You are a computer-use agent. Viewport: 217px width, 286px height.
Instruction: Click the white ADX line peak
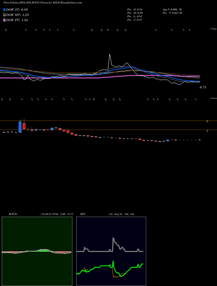pos(113,238)
